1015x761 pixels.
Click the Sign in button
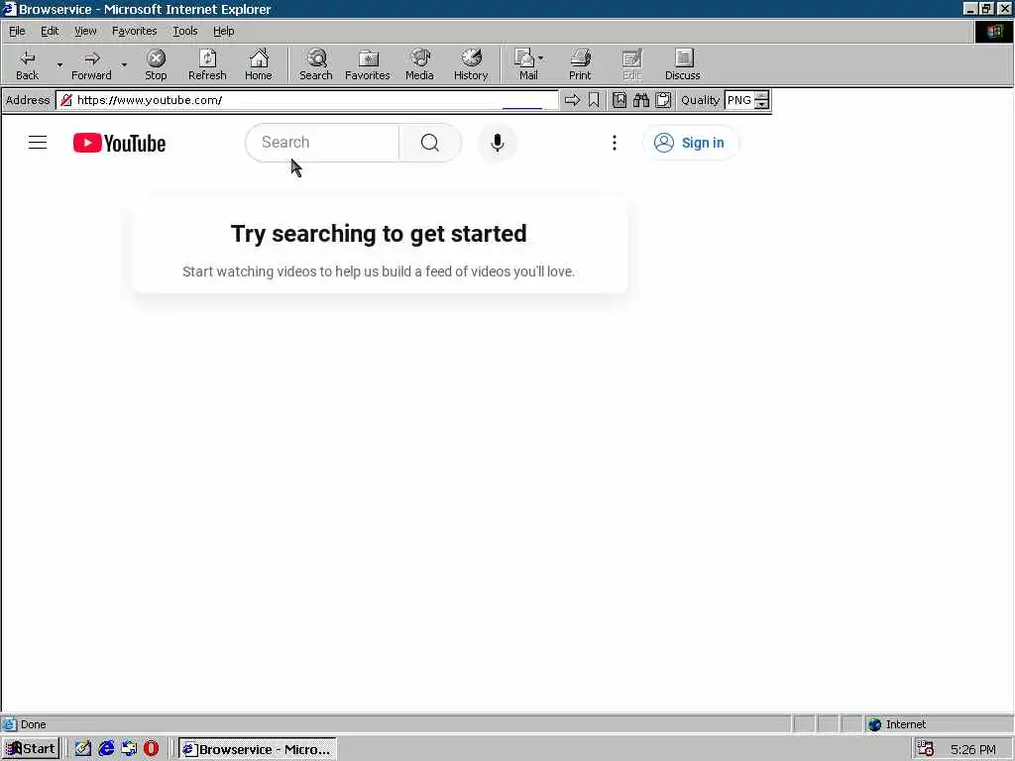[x=690, y=143]
